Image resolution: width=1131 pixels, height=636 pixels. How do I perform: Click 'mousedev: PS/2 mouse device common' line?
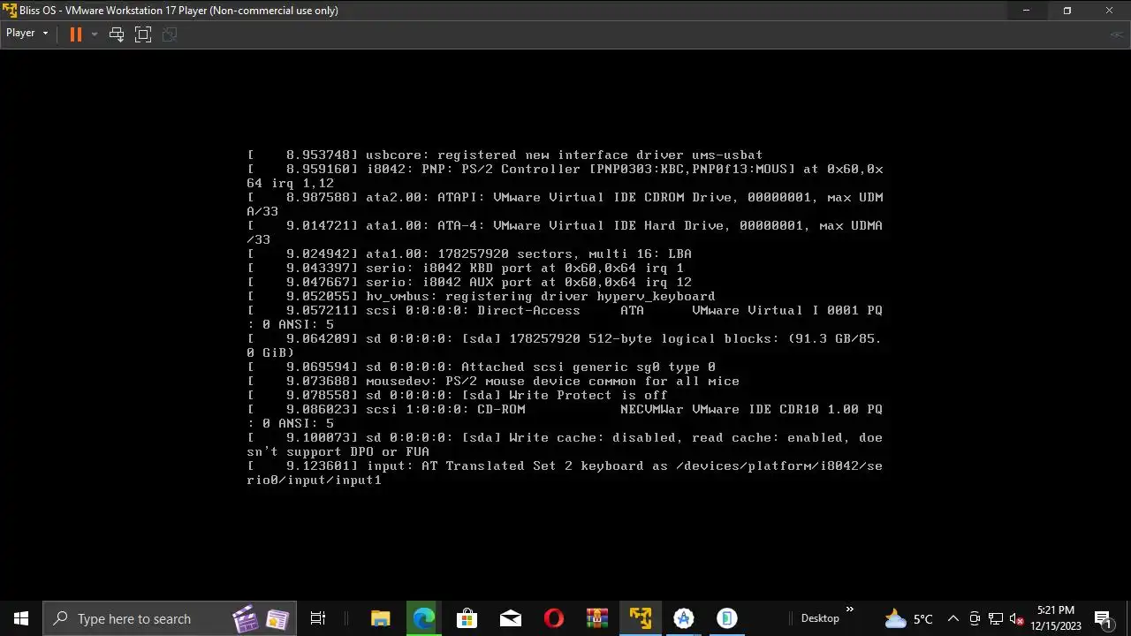(x=493, y=381)
